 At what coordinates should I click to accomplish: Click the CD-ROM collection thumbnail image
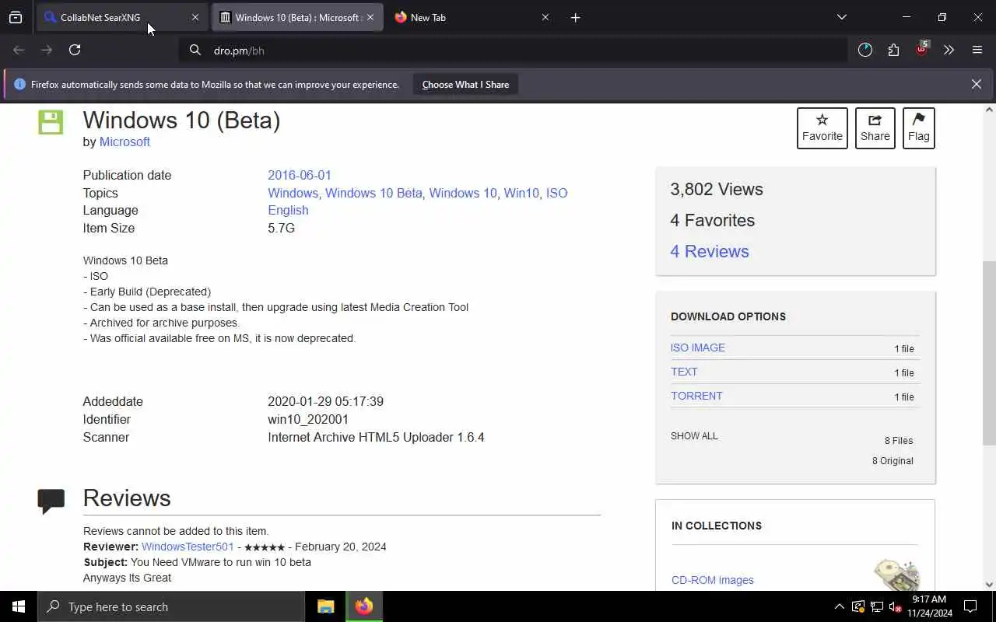[896, 575]
